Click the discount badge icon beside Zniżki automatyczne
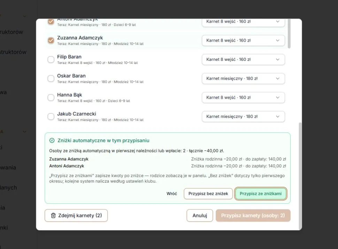This screenshot has height=249, width=338. (52, 140)
